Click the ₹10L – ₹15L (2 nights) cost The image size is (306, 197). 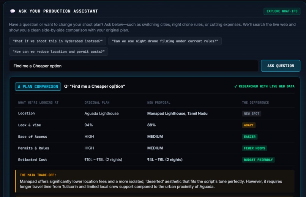click(103, 159)
